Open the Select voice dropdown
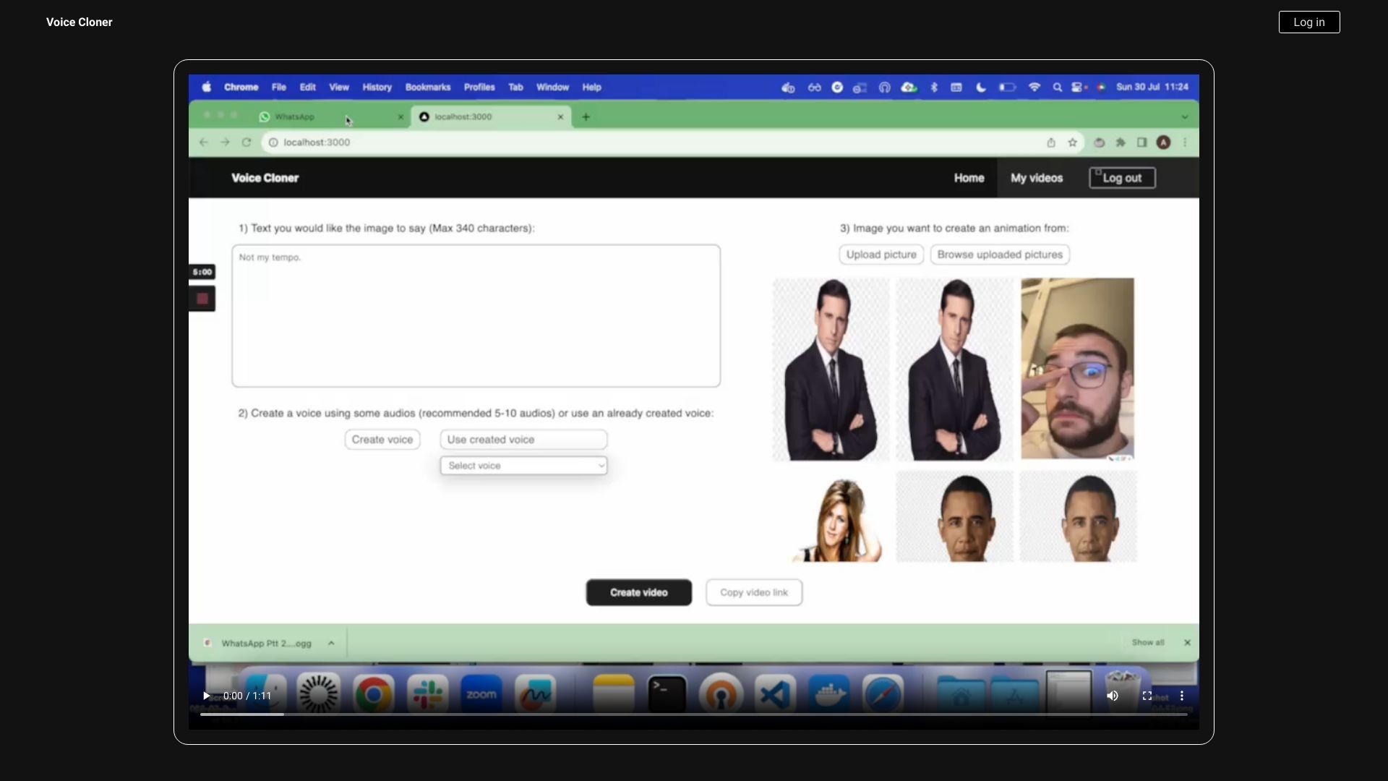The image size is (1388, 781). 523,466
